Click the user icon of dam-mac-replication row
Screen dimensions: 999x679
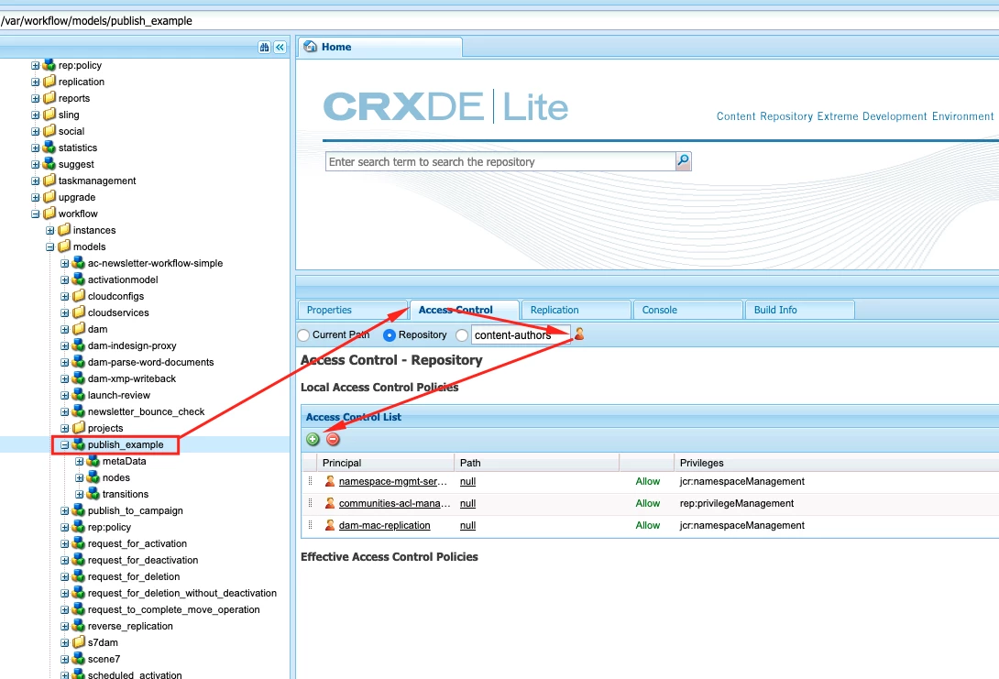coord(330,525)
